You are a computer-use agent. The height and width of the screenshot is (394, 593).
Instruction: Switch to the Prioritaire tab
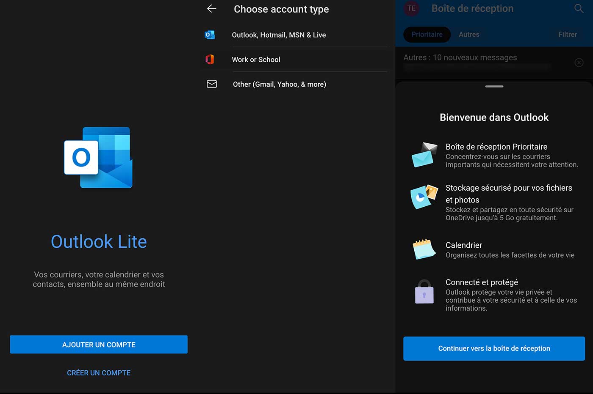[427, 34]
